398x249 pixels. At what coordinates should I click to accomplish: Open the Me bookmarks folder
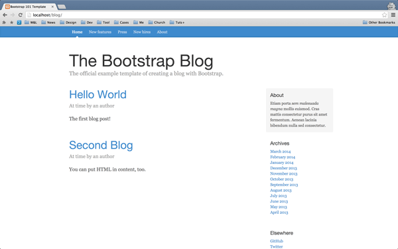tap(139, 23)
